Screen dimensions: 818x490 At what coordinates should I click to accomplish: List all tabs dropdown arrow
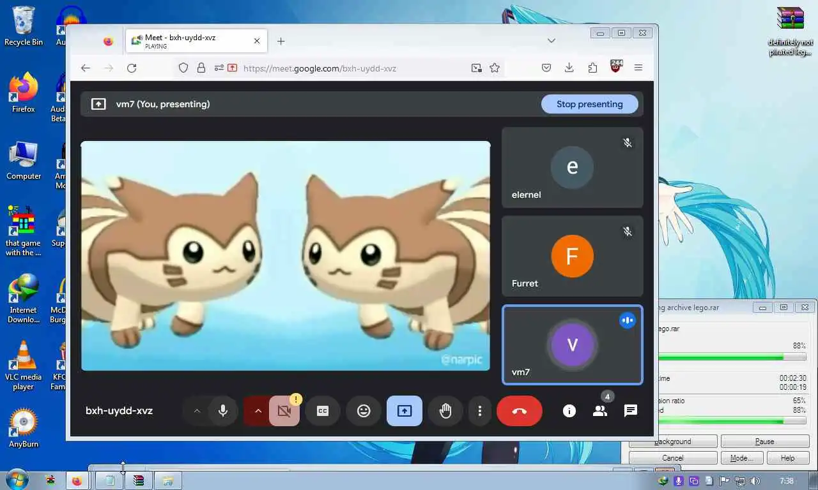552,41
